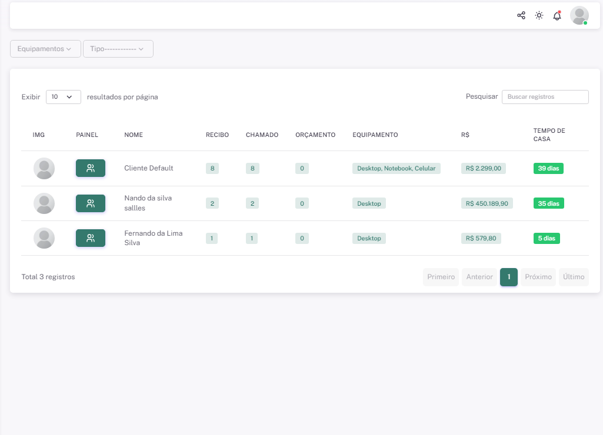Click Desktop badge in Fernando row
This screenshot has width=603, height=435.
click(369, 238)
